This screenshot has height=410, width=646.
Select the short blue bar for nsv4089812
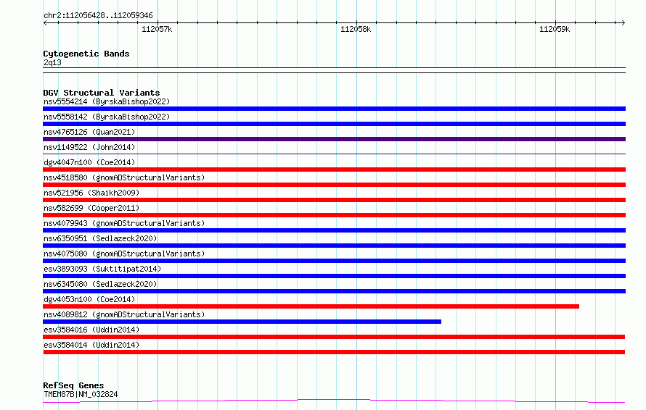coord(242,322)
